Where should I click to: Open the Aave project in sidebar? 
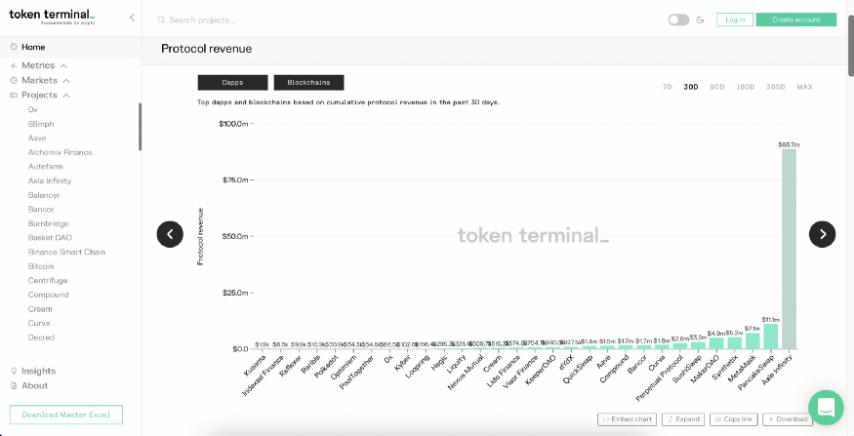(x=37, y=139)
